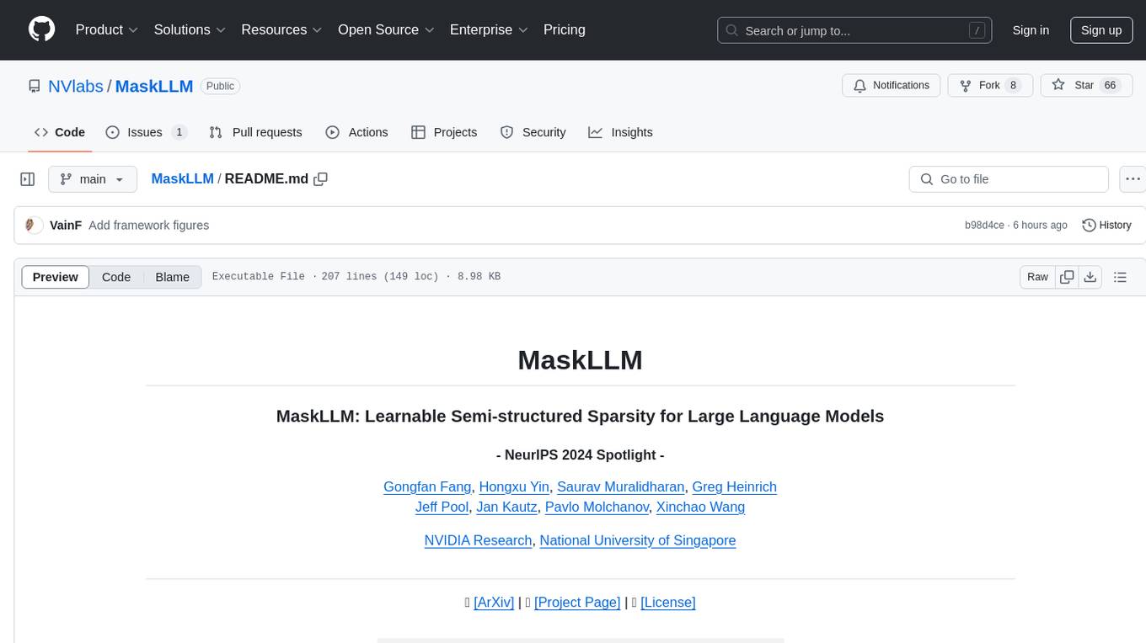Click the Notifications bell button

892,85
